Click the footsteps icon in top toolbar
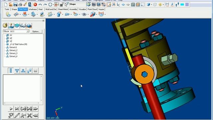 click(177, 5)
